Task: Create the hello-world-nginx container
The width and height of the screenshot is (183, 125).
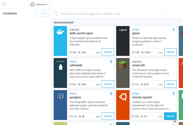Action: point(108,52)
